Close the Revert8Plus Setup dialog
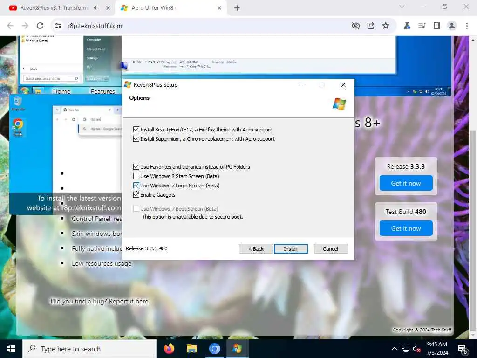The image size is (477, 358). [x=343, y=85]
